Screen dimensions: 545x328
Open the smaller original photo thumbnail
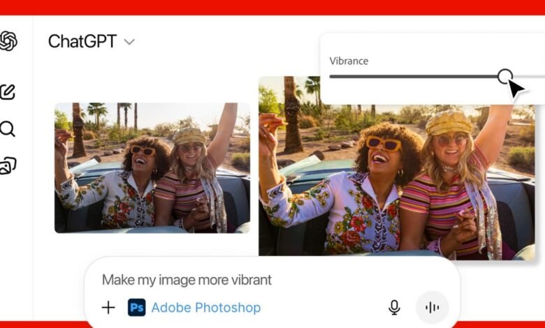pyautogui.click(x=152, y=167)
